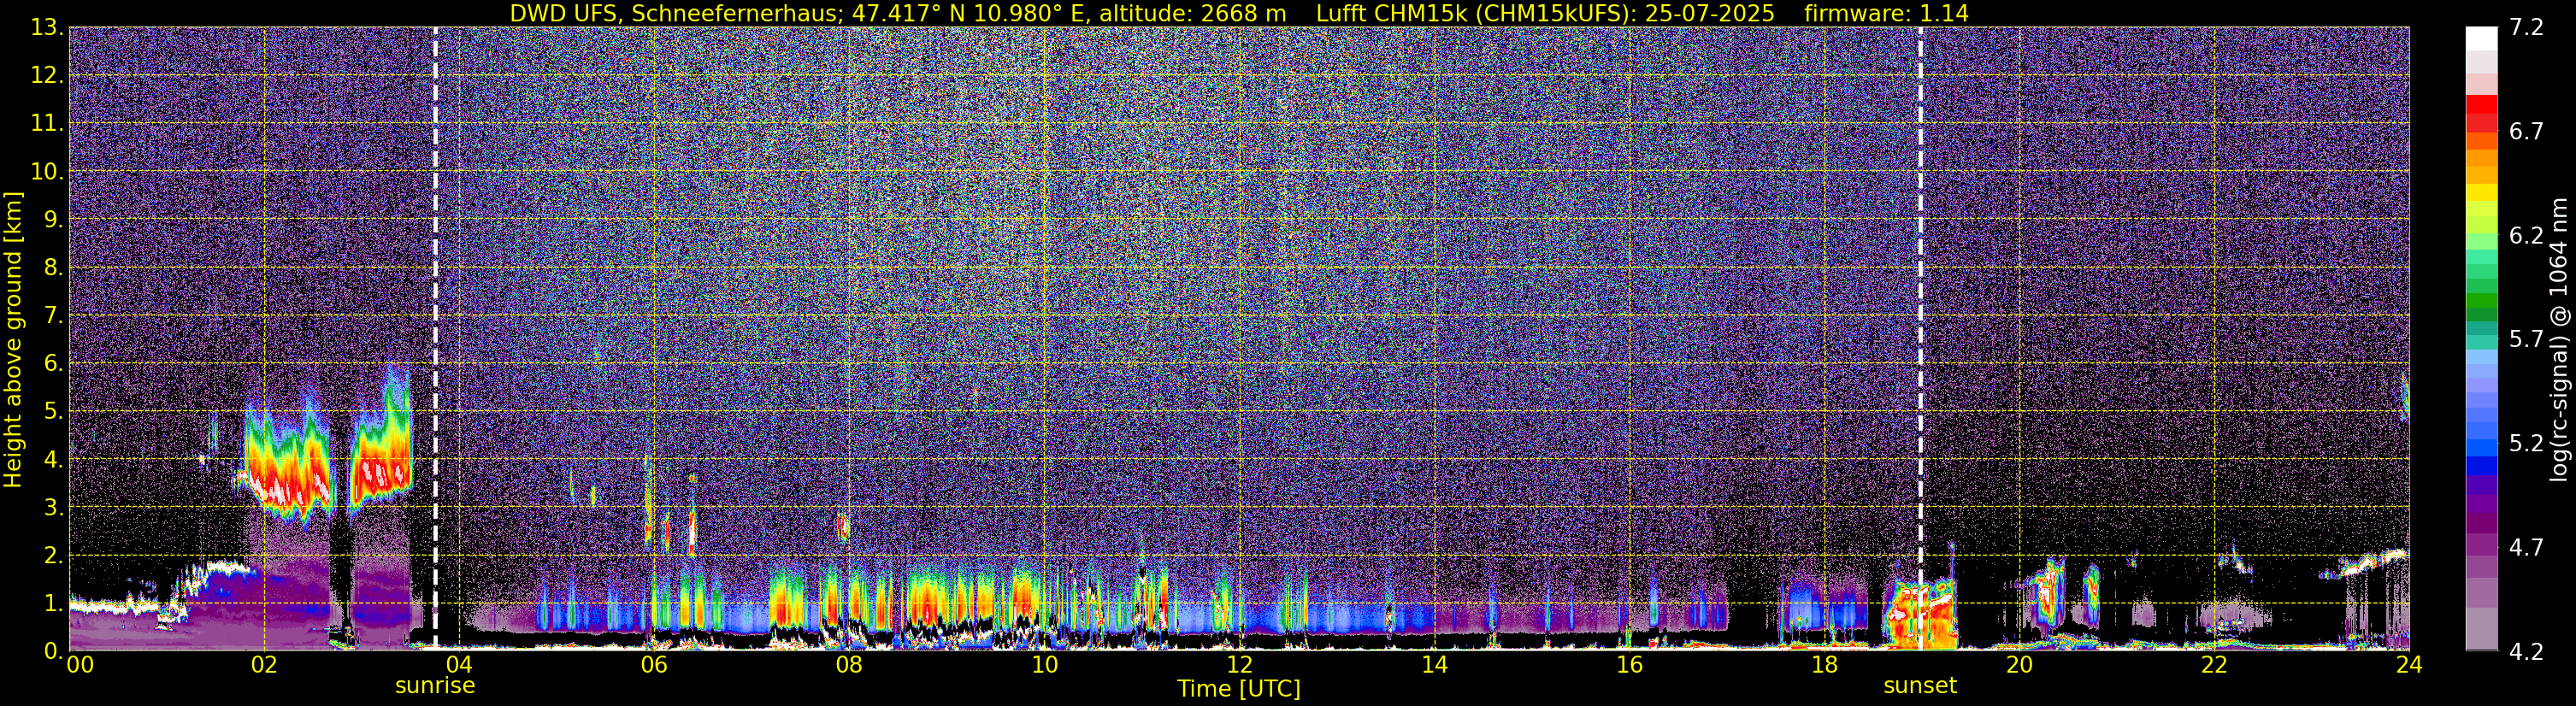Screen dimensions: 2576x706
Task: Click the colorbar tick label '7.2'
Action: (2526, 28)
